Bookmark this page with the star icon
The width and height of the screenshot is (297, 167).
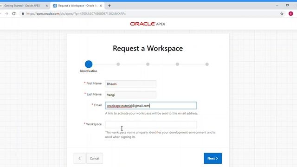click(x=282, y=13)
